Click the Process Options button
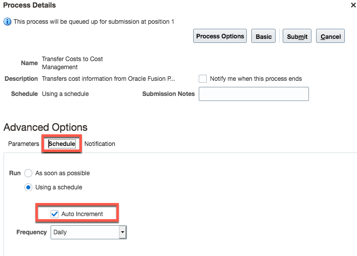The height and width of the screenshot is (256, 357). point(220,36)
